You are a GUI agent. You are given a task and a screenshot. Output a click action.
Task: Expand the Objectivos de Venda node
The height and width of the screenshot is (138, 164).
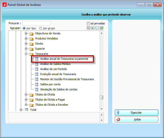click(26, 33)
